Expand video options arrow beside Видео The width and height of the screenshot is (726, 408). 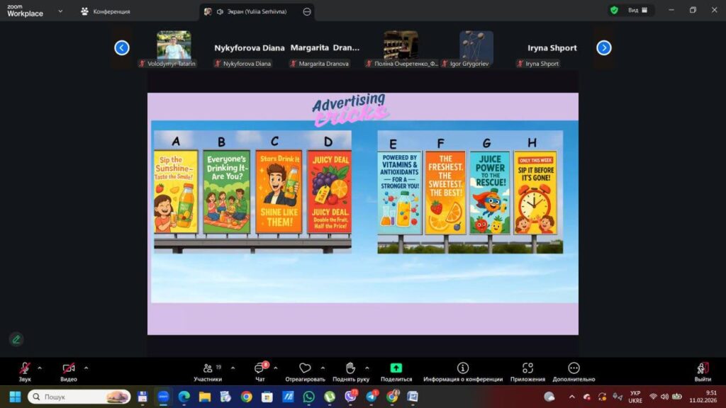click(x=86, y=368)
